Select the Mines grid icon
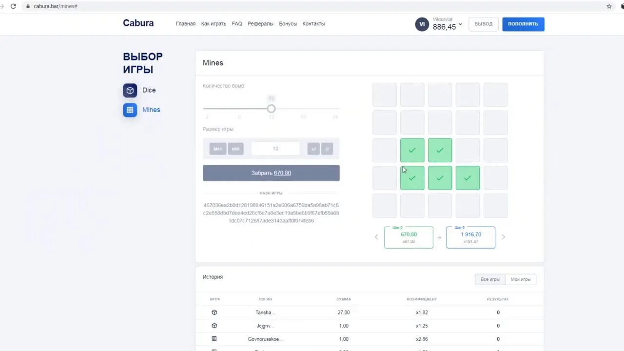The height and width of the screenshot is (351, 624). pyautogui.click(x=130, y=110)
